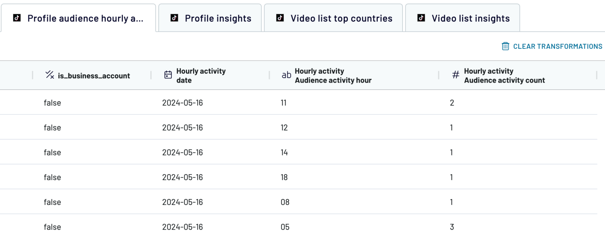Open the Video list top countries tab

(341, 18)
